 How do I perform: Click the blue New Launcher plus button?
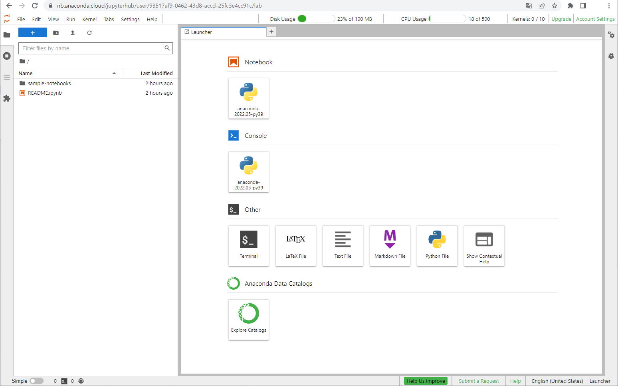pyautogui.click(x=33, y=33)
